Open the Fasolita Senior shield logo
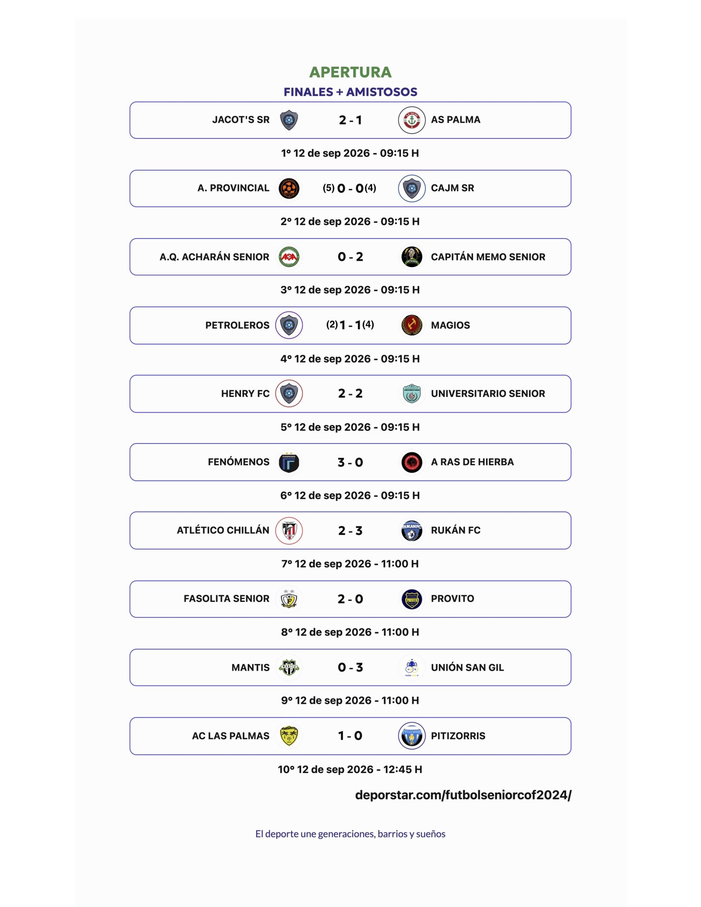Viewport: 701px width, 907px height. pyautogui.click(x=289, y=599)
